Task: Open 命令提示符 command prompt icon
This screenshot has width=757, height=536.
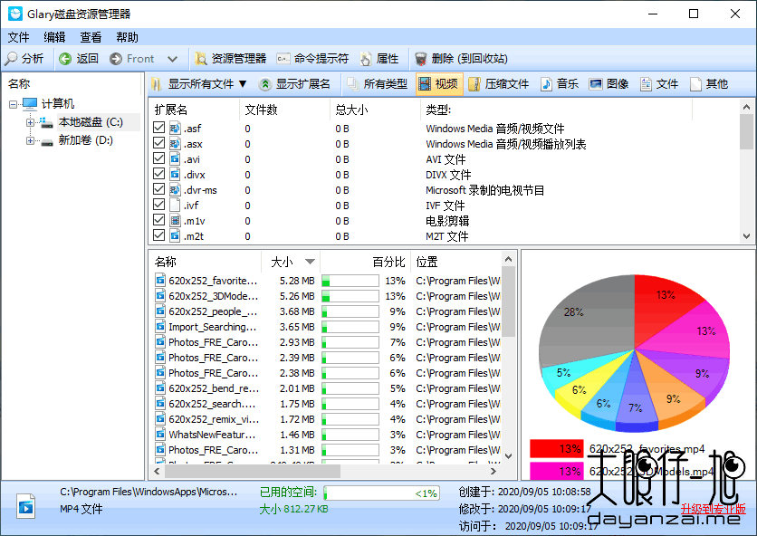Action: click(283, 59)
